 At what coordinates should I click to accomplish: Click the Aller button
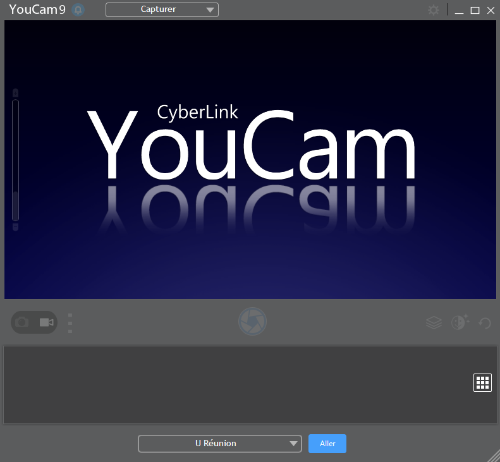[x=327, y=444]
